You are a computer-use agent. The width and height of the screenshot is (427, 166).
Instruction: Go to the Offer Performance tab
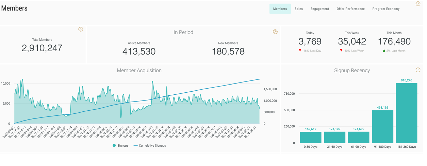(x=350, y=9)
